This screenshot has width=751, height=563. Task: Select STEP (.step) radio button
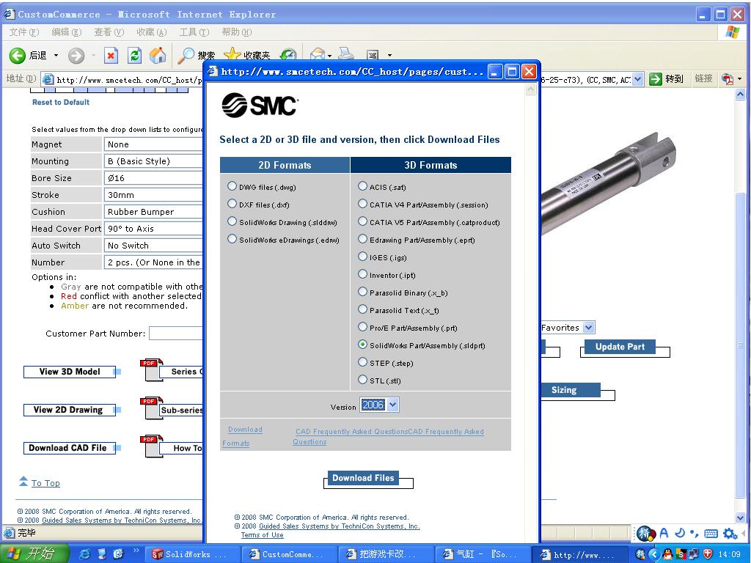[x=362, y=361]
